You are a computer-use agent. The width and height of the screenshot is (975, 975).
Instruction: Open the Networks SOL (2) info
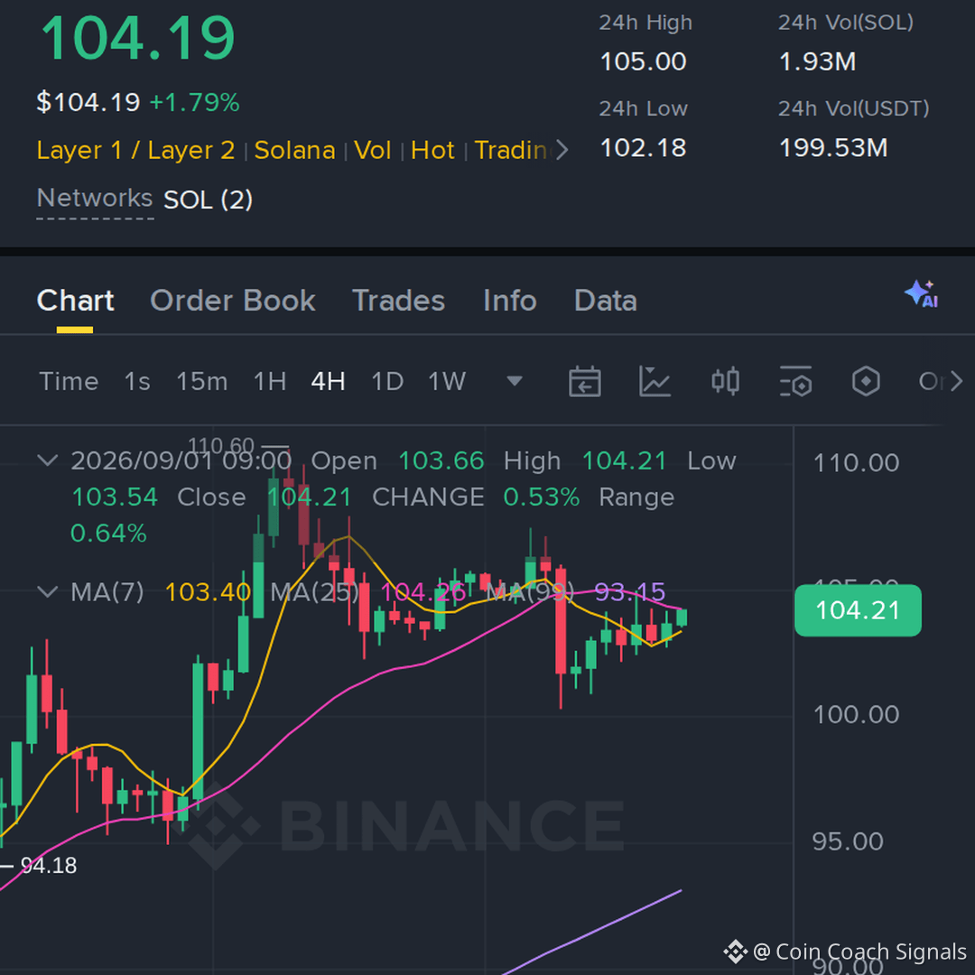click(x=144, y=200)
